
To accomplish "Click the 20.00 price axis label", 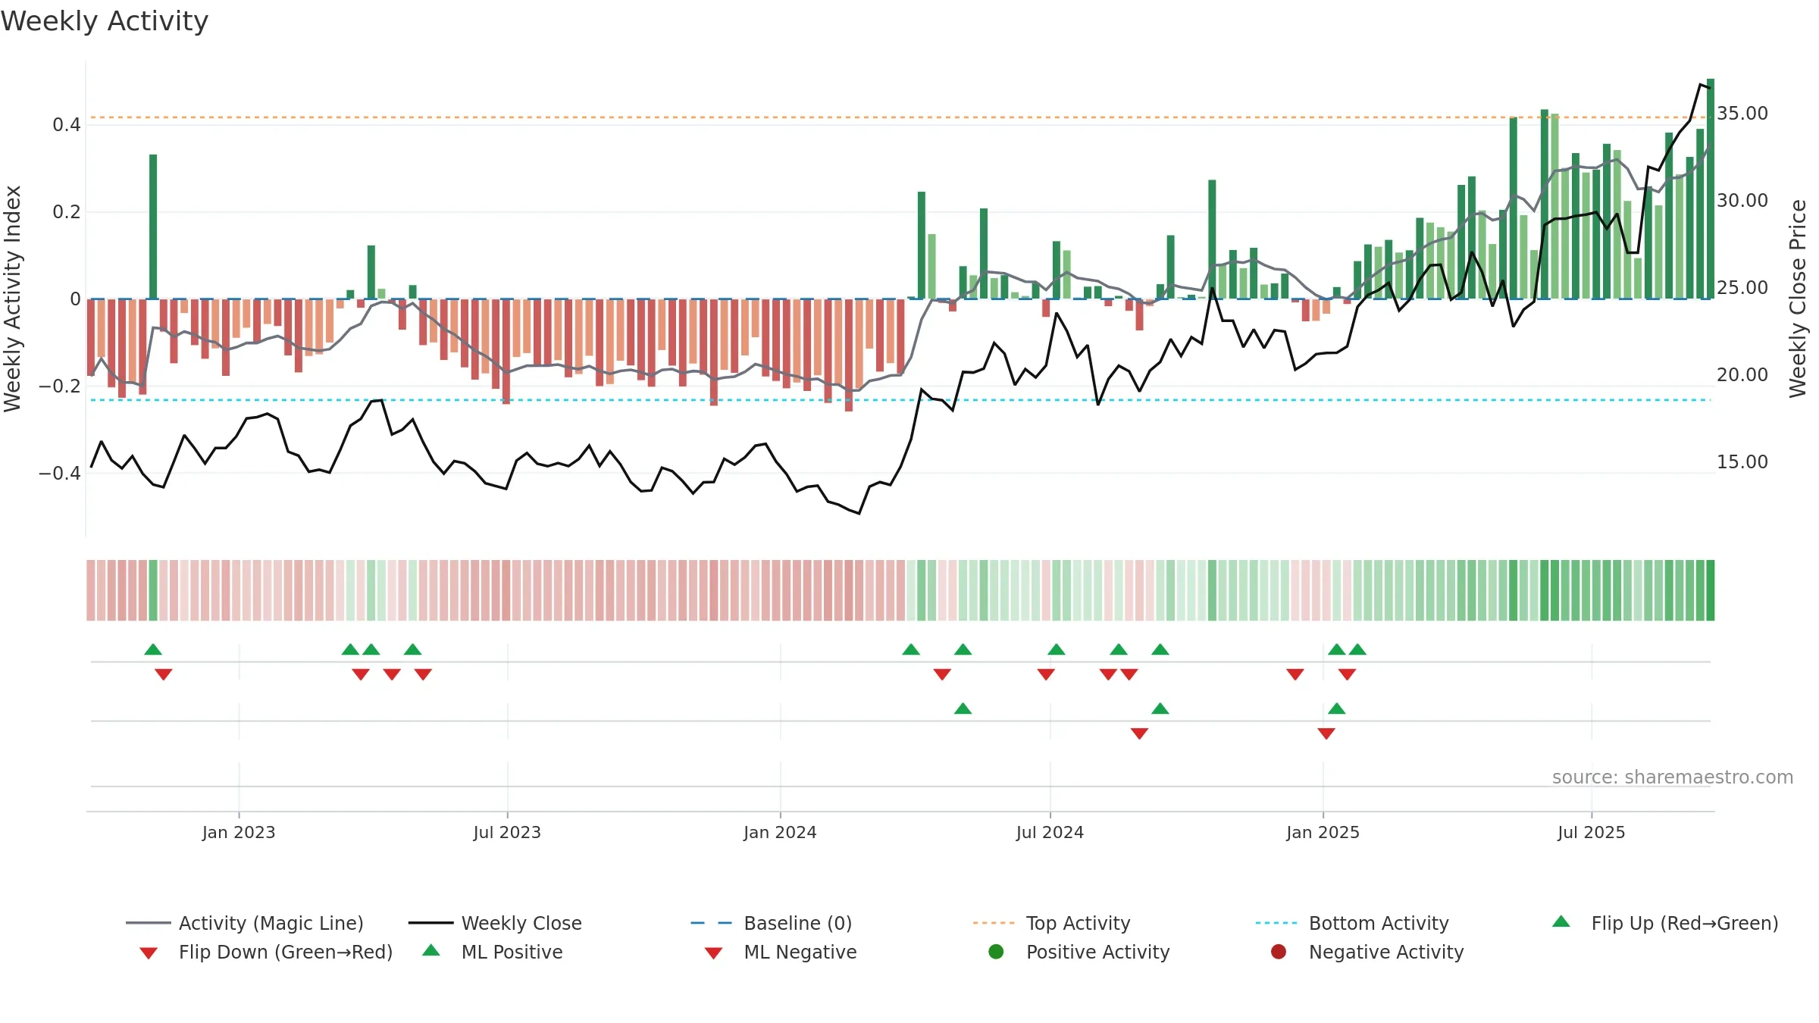I will pyautogui.click(x=1742, y=375).
